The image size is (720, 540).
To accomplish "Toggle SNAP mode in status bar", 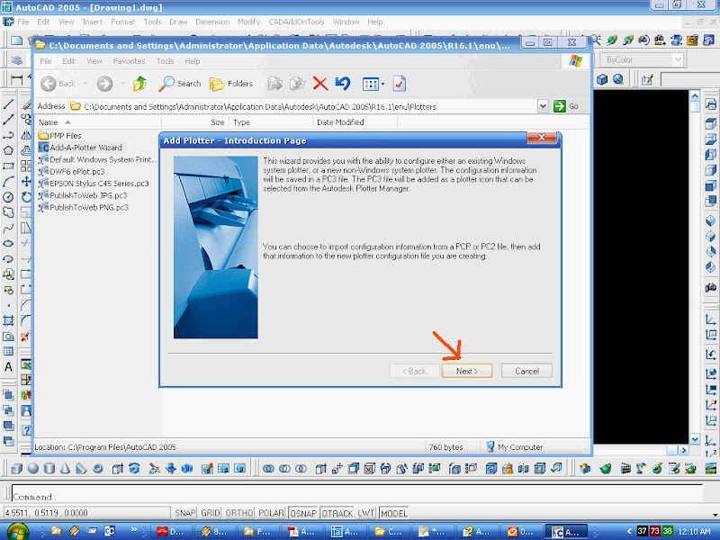I will pos(185,513).
